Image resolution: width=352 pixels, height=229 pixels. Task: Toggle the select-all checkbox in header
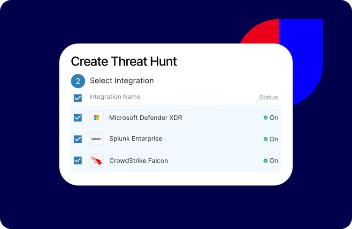click(78, 98)
